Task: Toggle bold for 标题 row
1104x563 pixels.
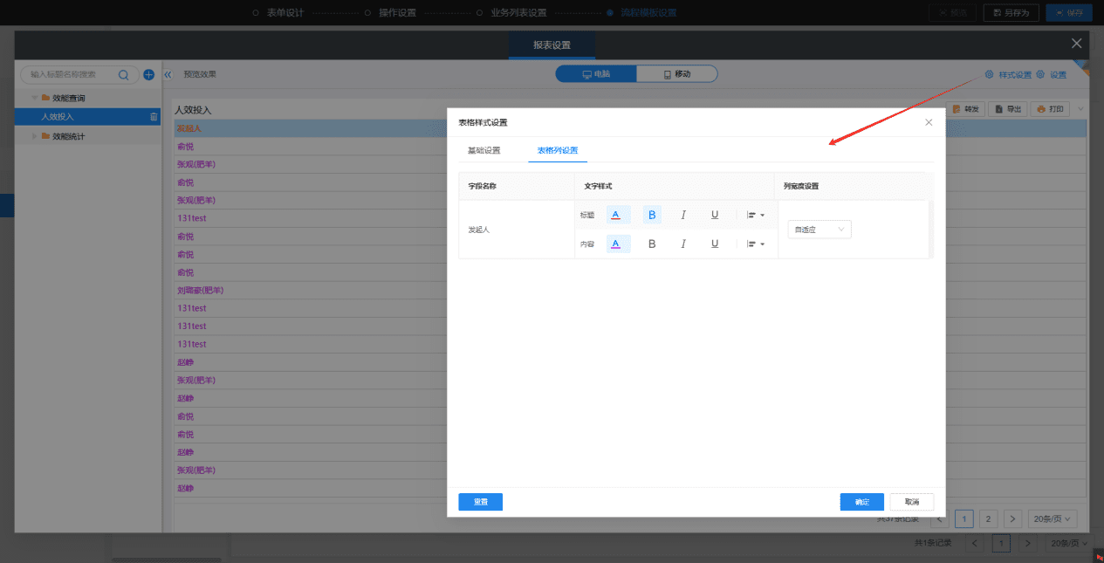Action: click(652, 215)
